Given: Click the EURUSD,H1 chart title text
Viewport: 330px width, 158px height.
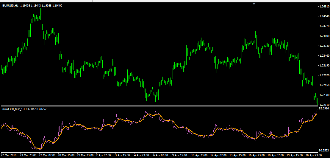Looking at the screenshot, I should click(10, 6).
